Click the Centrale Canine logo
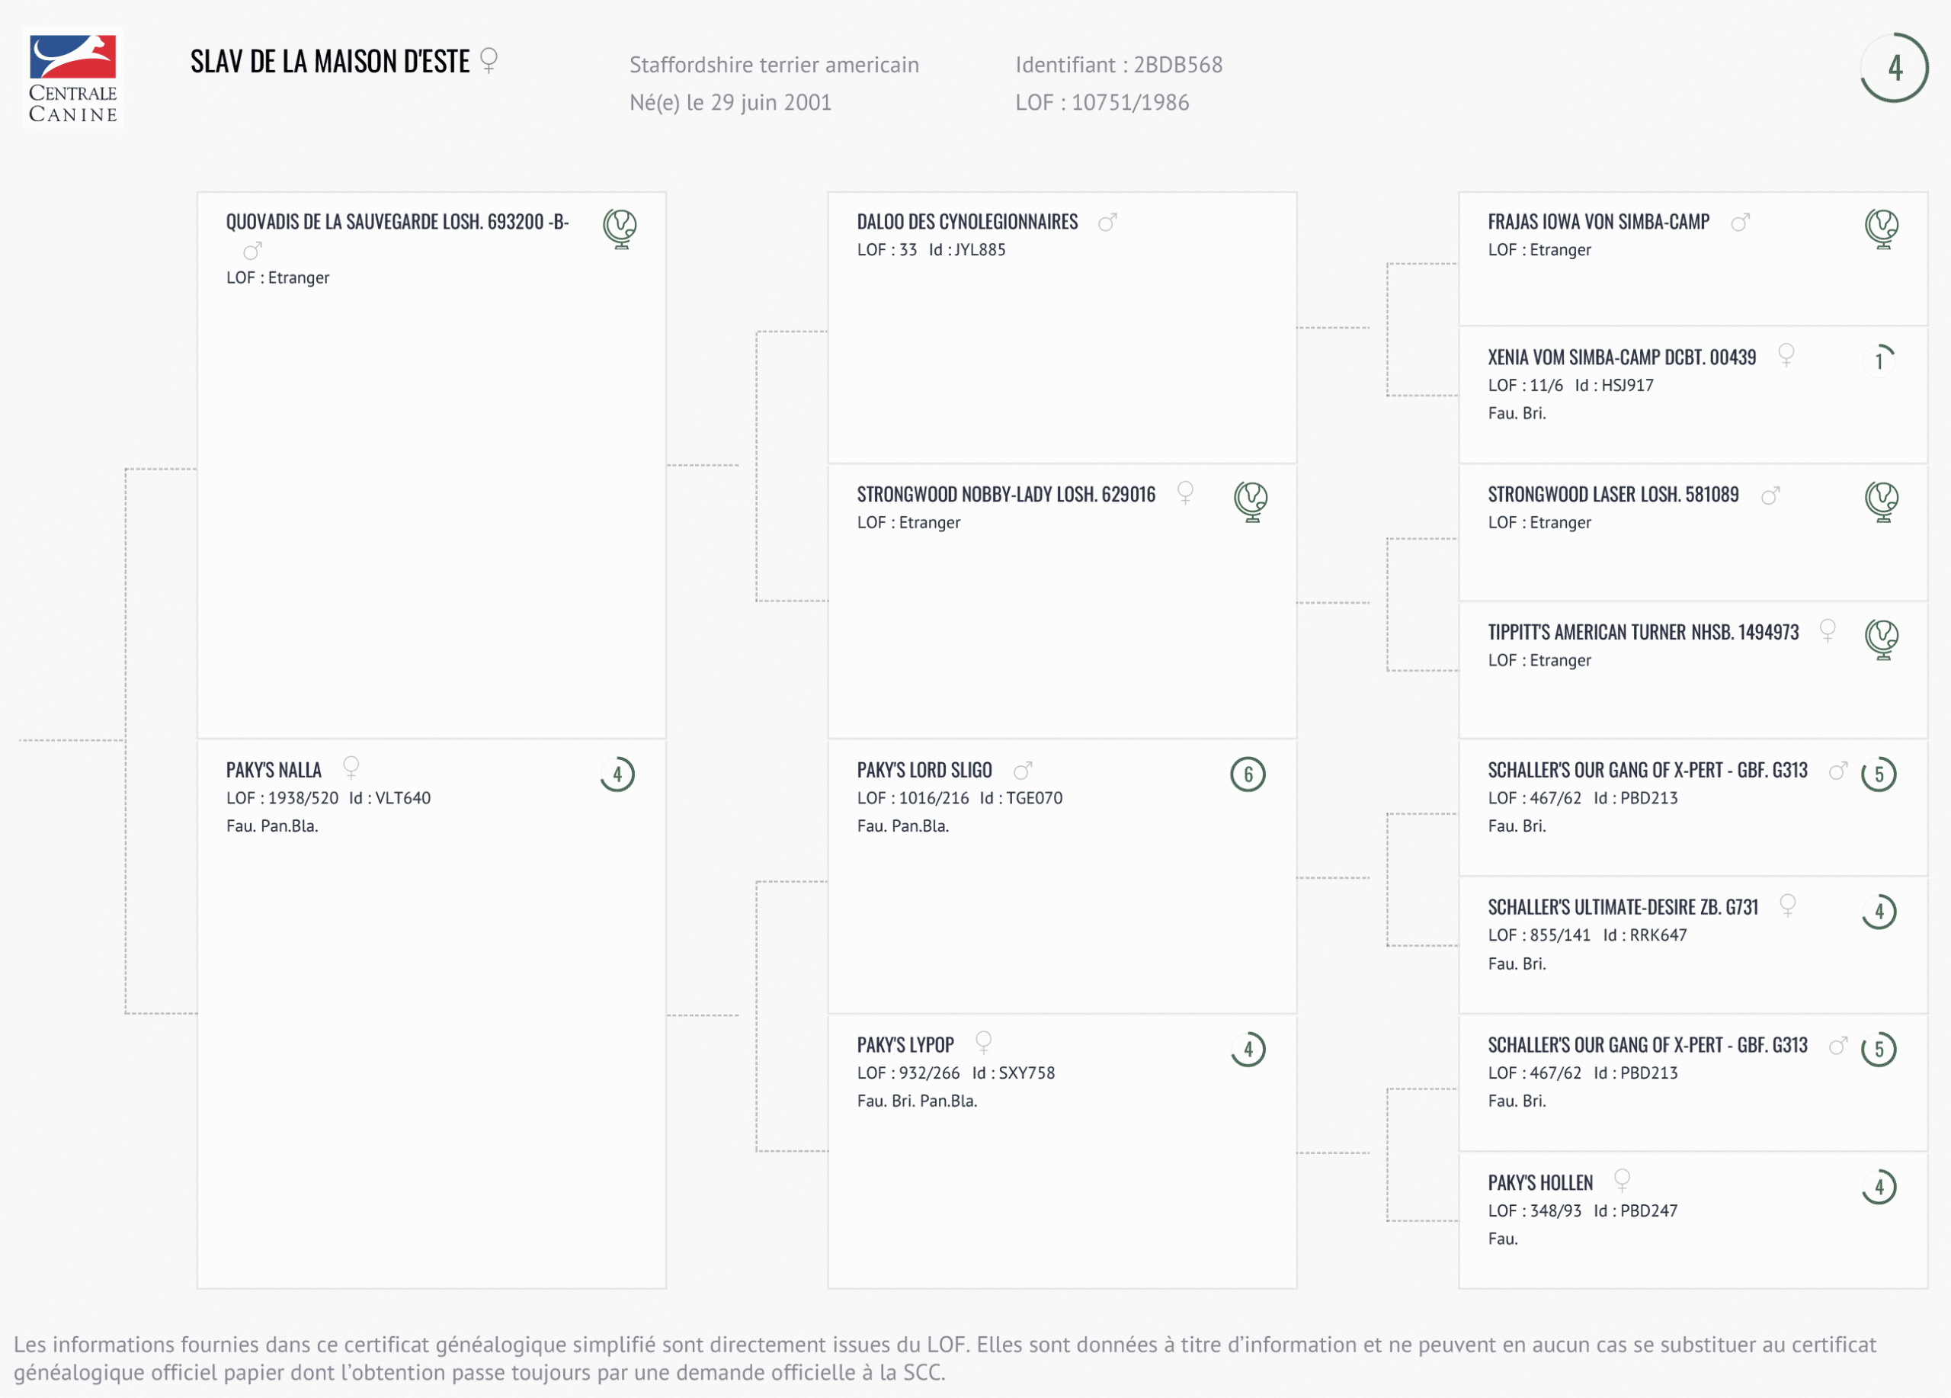This screenshot has width=1951, height=1398. [72, 79]
